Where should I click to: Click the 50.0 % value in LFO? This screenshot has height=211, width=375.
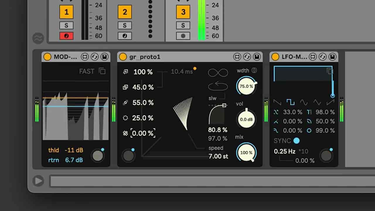click(x=325, y=121)
